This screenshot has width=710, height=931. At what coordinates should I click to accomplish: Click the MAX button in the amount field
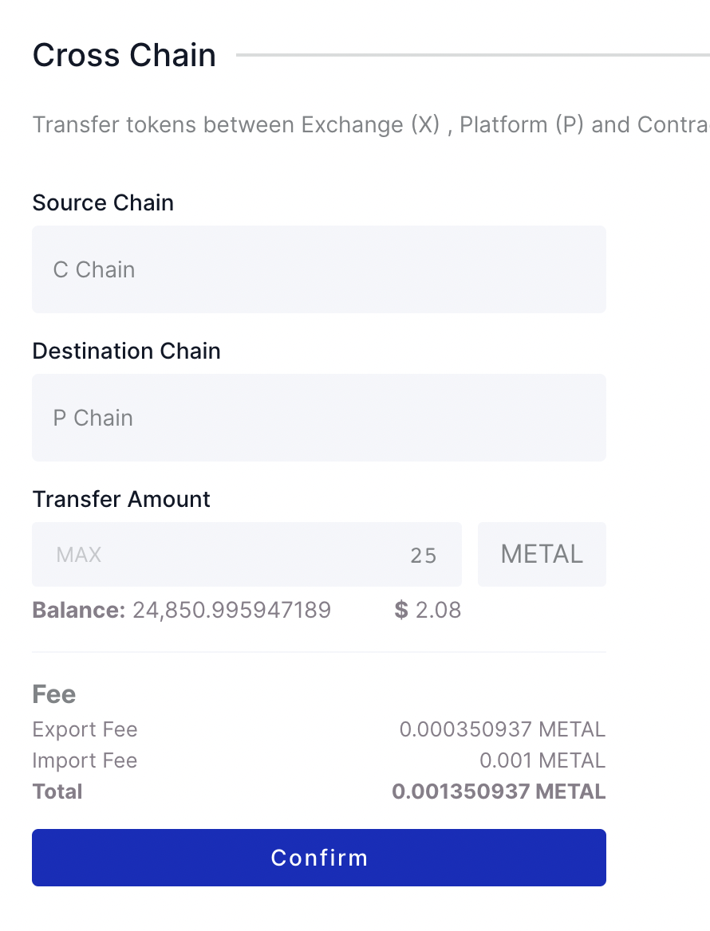[x=78, y=554]
